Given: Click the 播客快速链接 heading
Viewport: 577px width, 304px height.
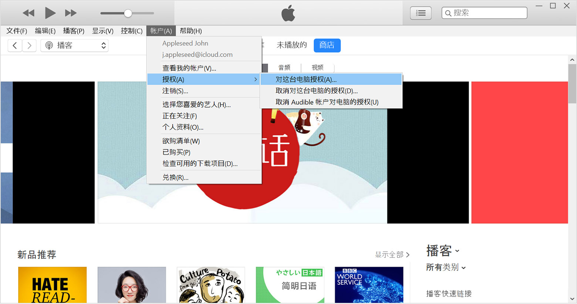Looking at the screenshot, I should coord(449,294).
